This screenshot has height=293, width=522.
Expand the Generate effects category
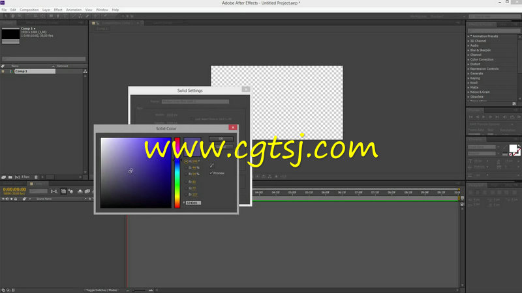point(468,74)
